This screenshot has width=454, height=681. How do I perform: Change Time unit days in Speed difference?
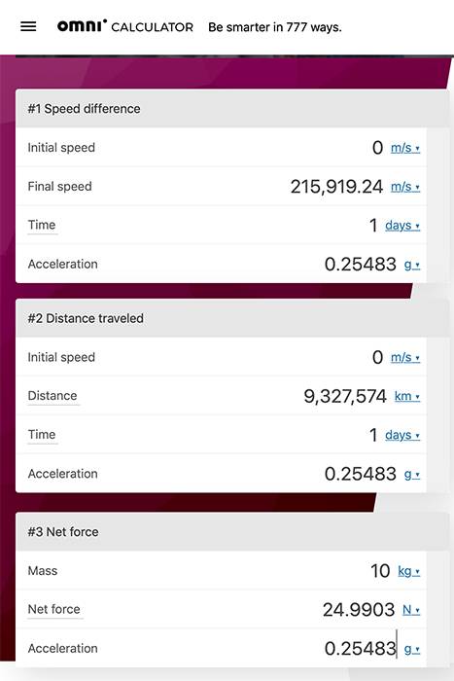pyautogui.click(x=402, y=226)
